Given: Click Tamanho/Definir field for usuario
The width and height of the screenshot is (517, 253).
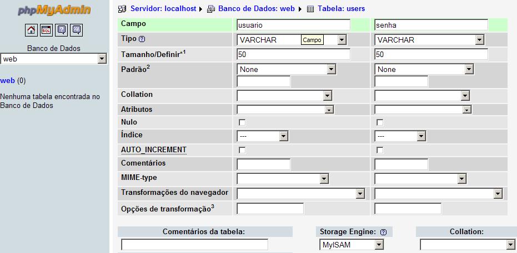Looking at the screenshot, I should (293, 55).
